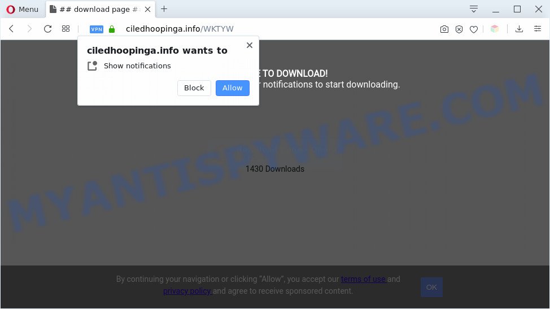Maximize the Opera window
This screenshot has height=309, width=550.
point(517,9)
